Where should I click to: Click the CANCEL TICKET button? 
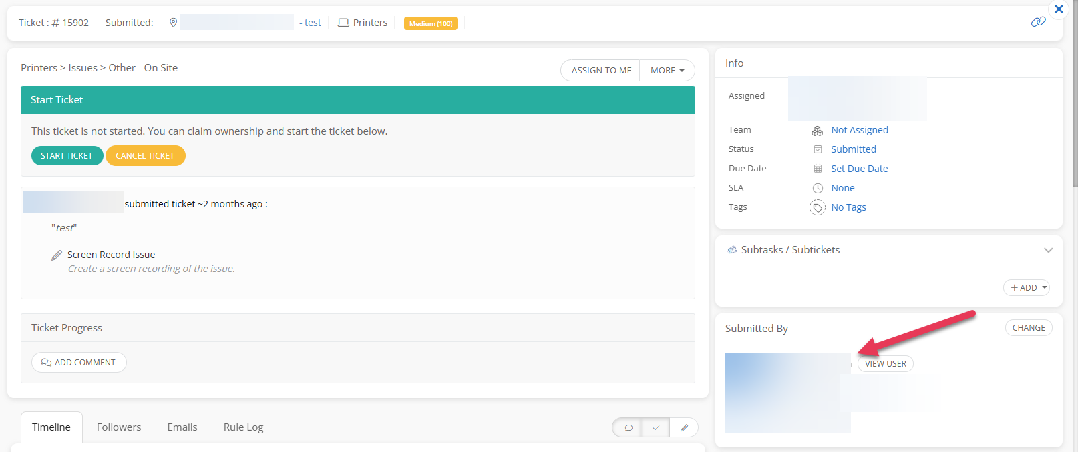[x=145, y=156]
